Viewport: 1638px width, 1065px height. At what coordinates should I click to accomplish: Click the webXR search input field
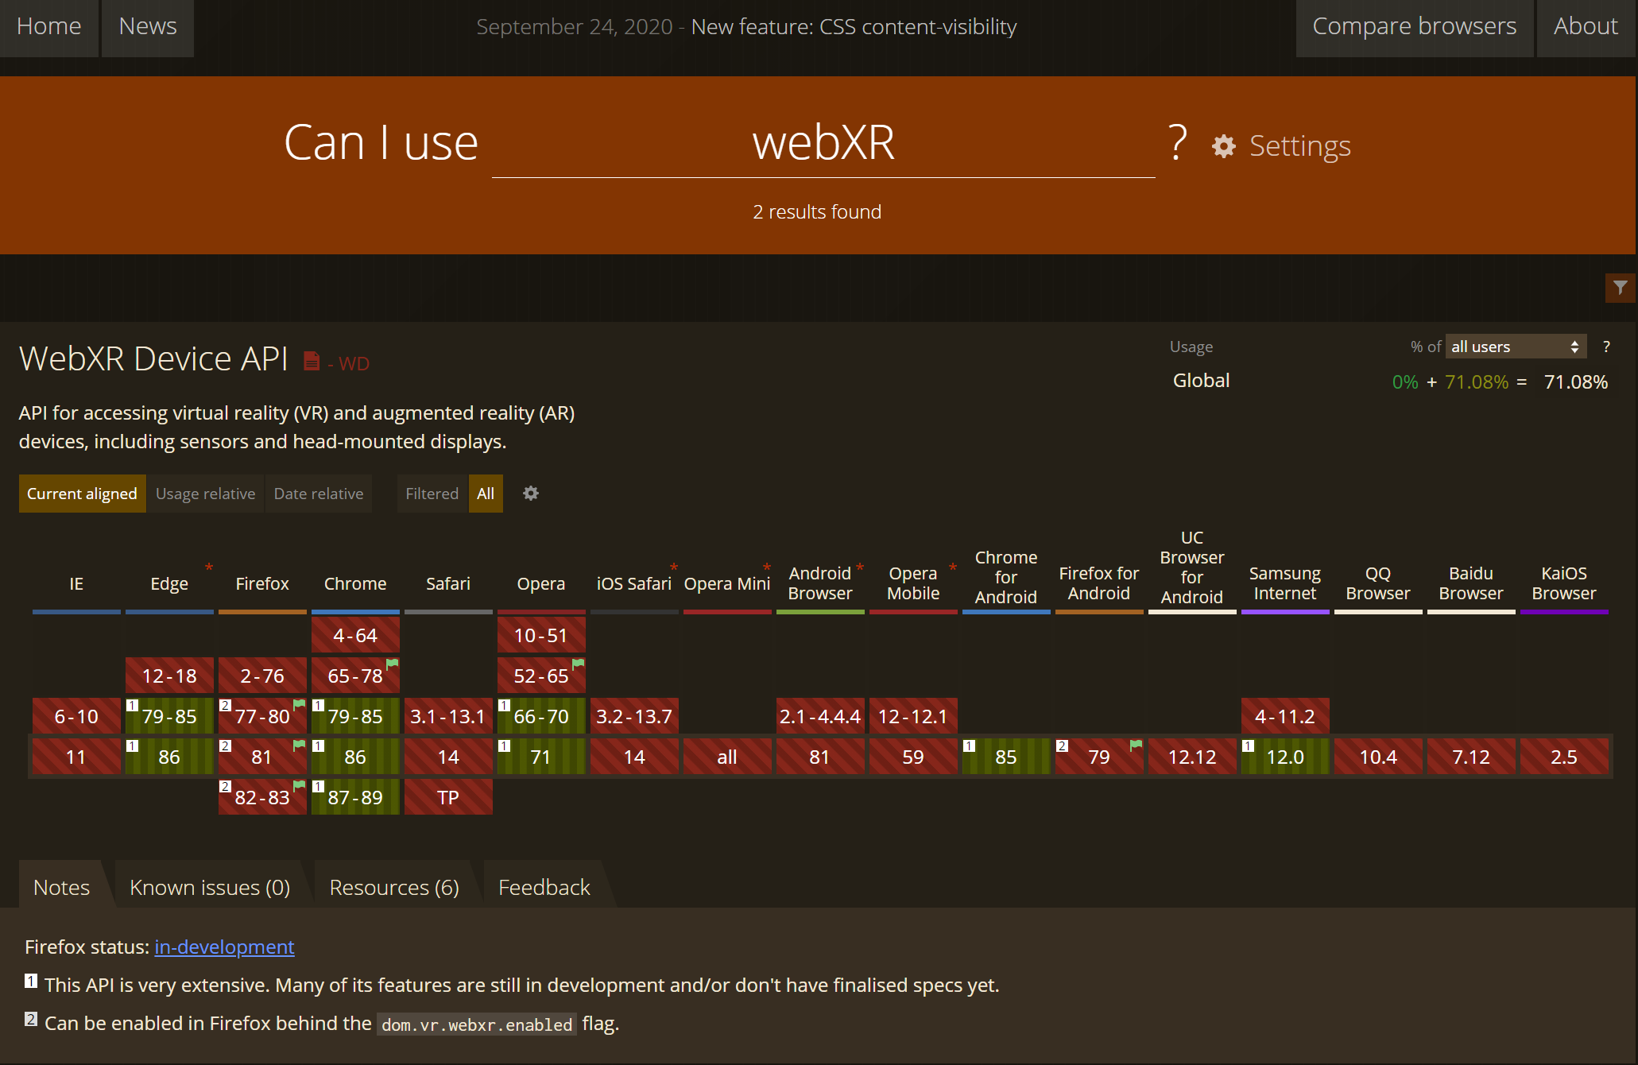823,144
